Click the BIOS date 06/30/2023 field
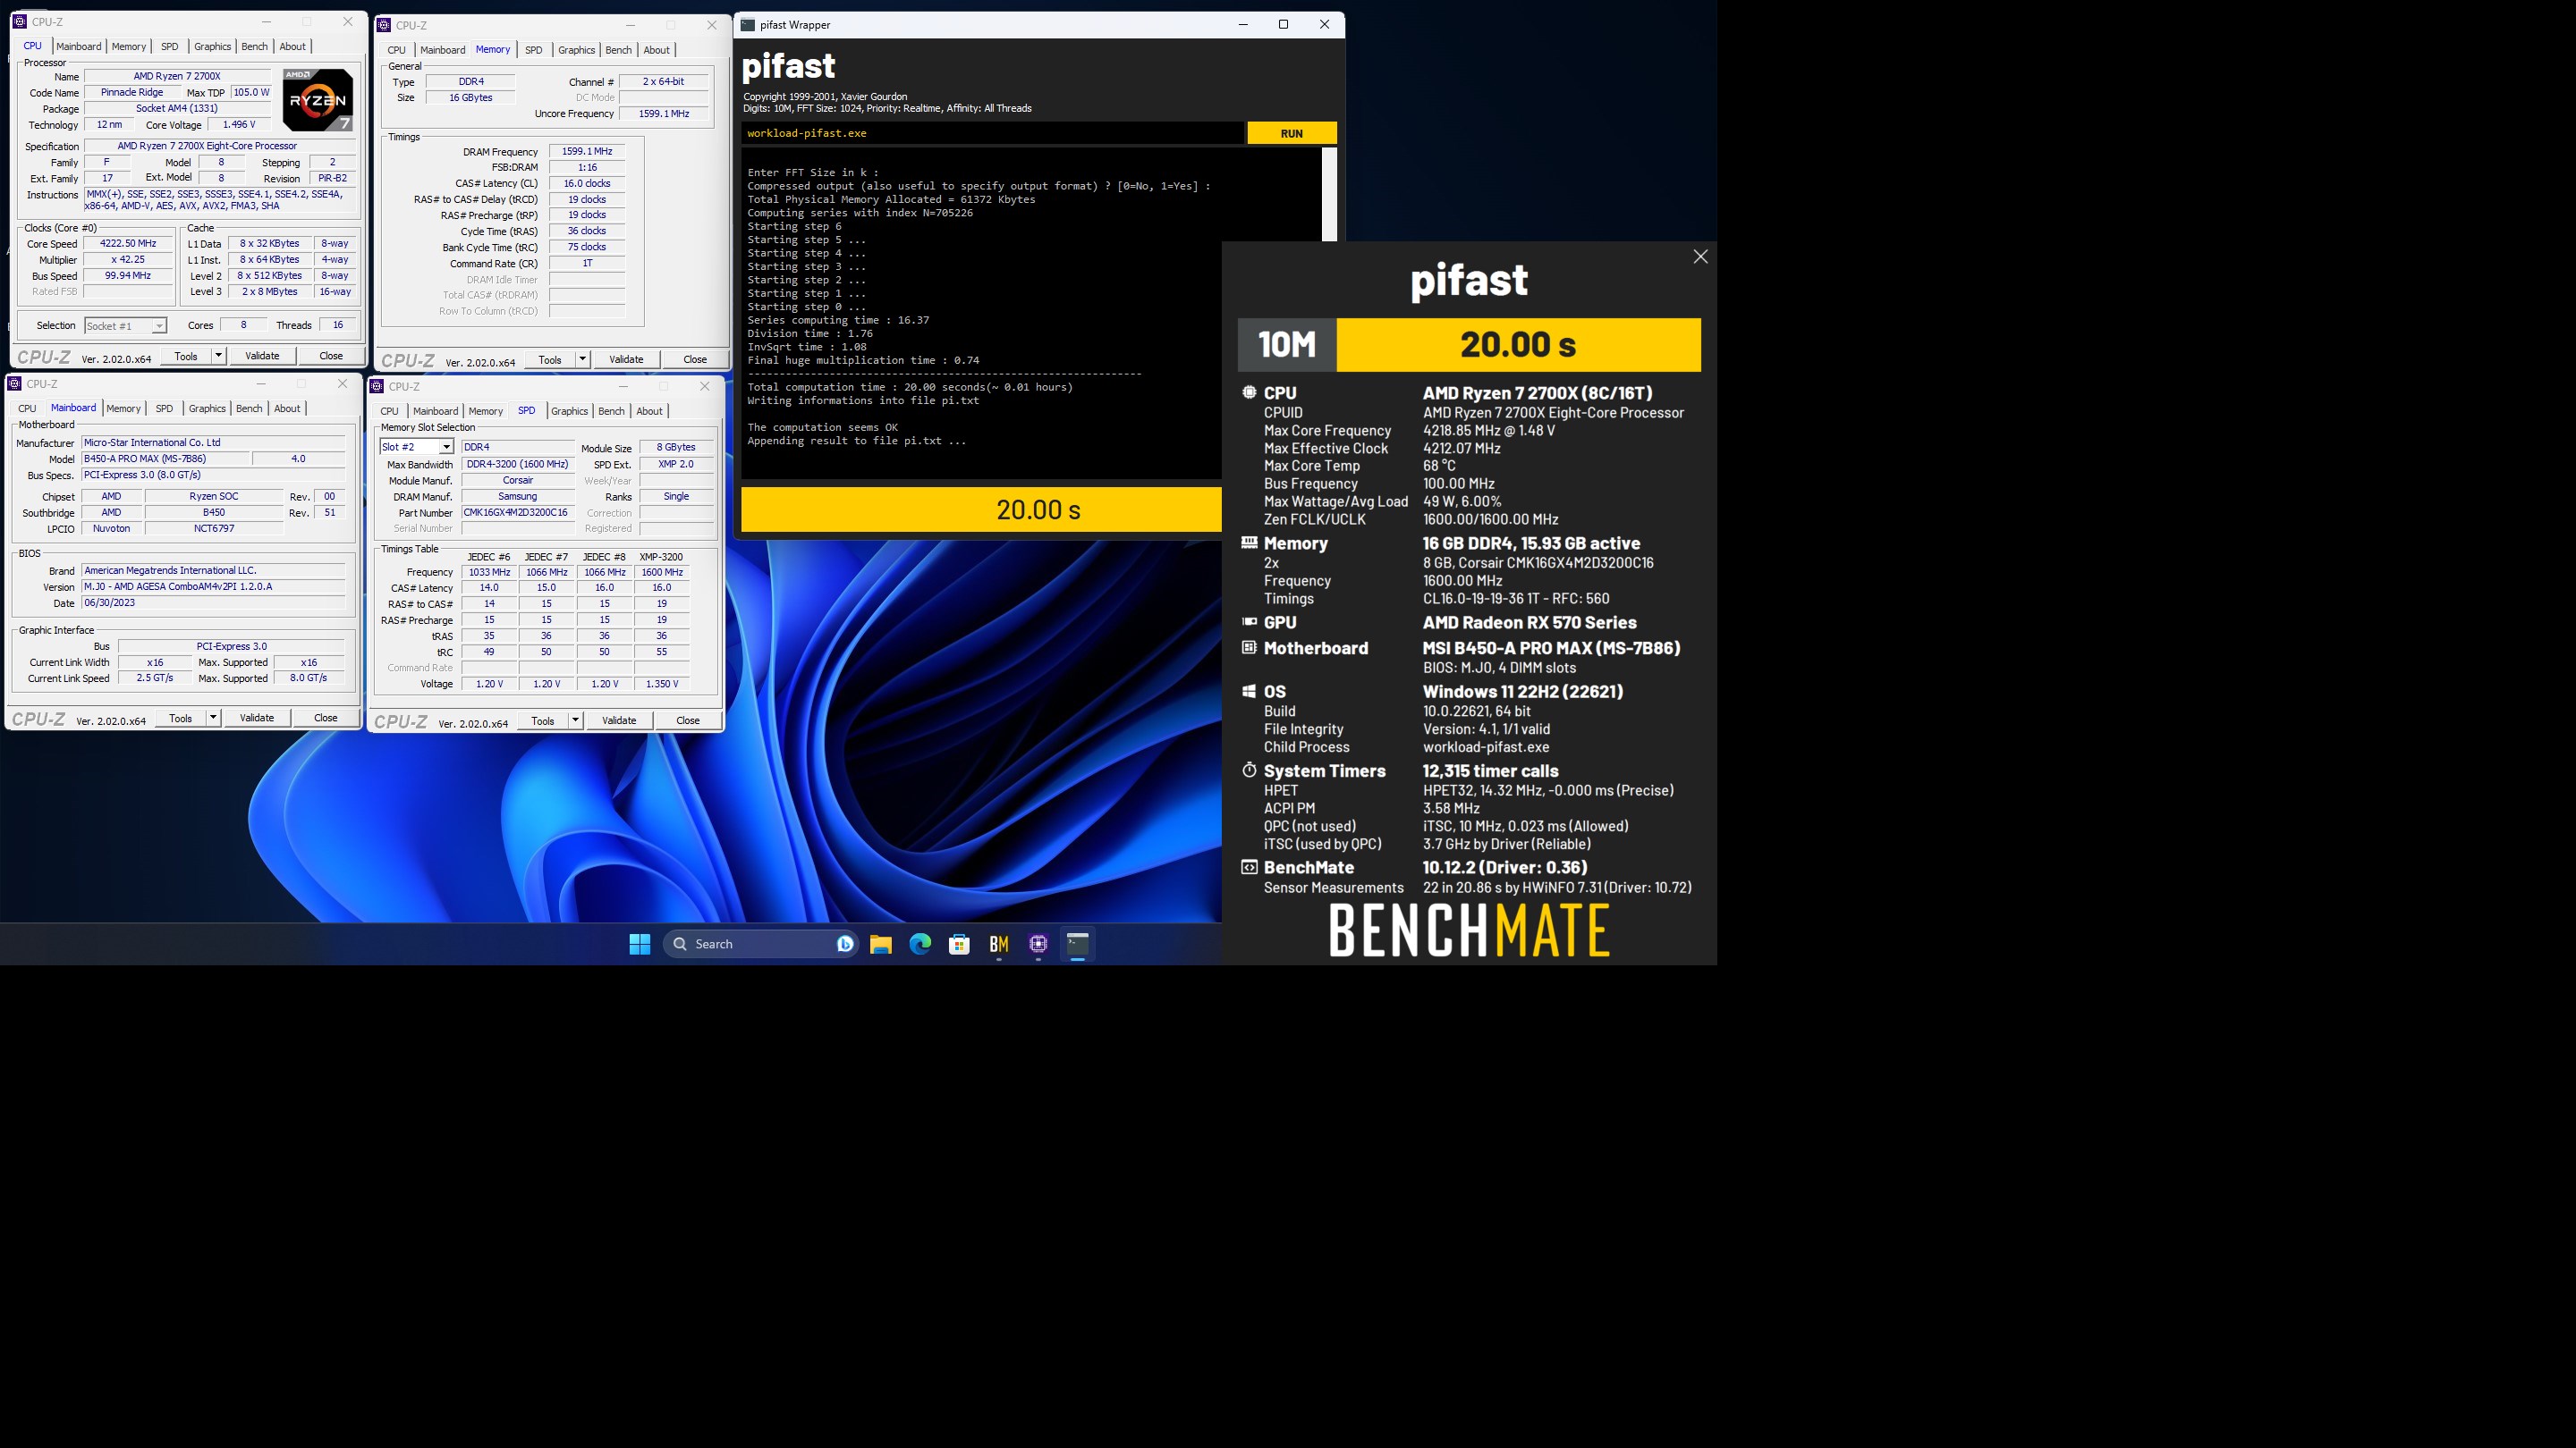2576x1448 pixels. (x=213, y=602)
